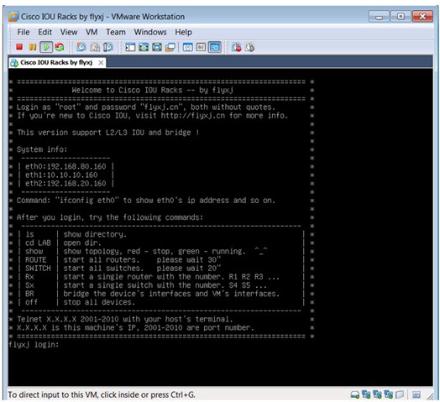This screenshot has height=402, width=440.
Task: Expand the Team menu
Action: pos(116,32)
